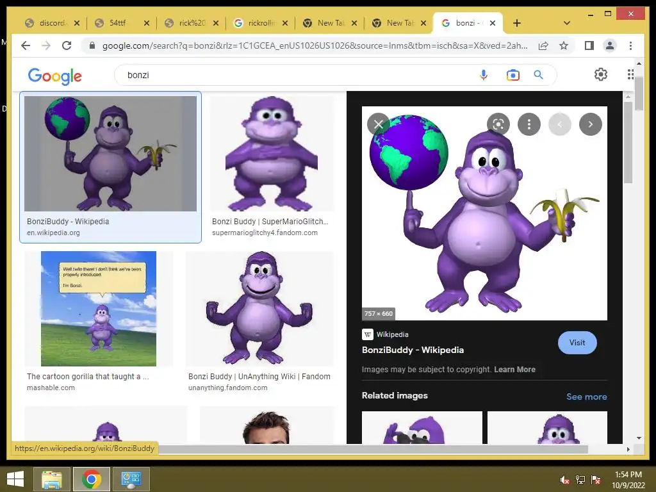Click the Visit button
Screen dimensions: 656x492
click(577, 343)
